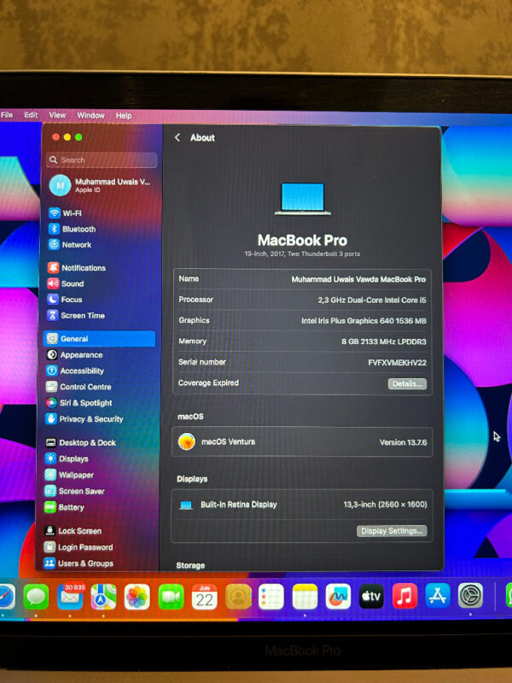Click the coverage Details... button
This screenshot has width=512, height=683.
pos(407,383)
